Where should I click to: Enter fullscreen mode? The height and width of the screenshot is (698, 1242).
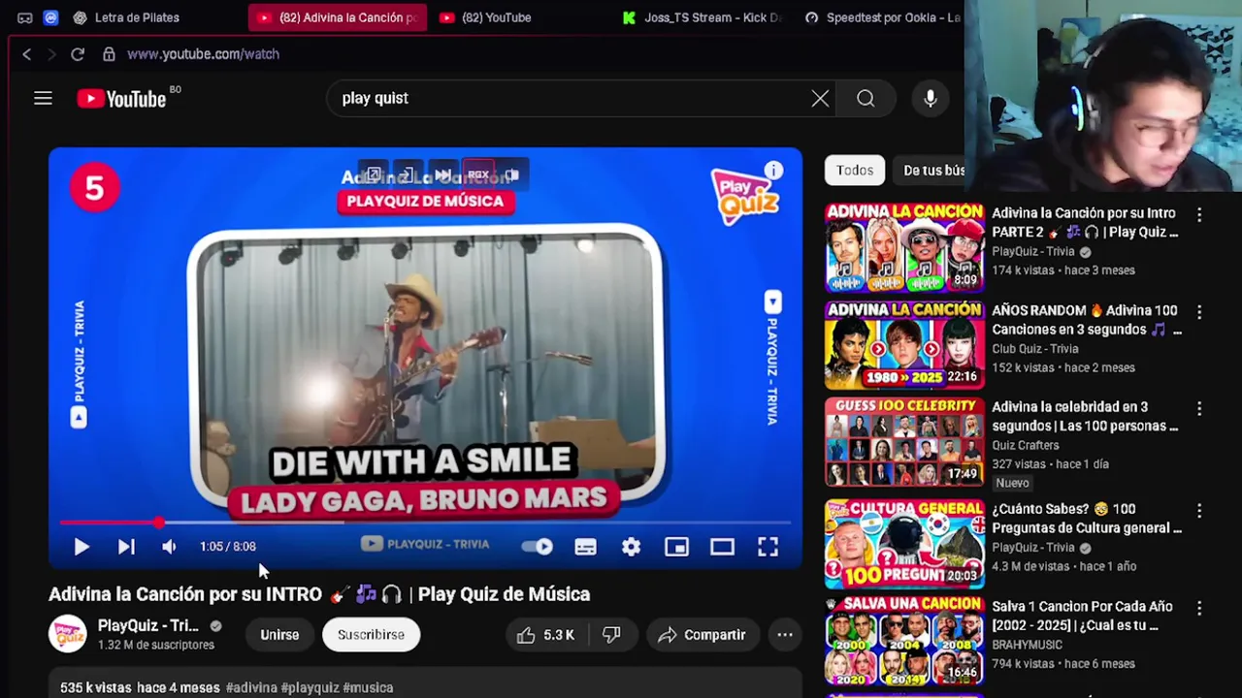[x=768, y=547]
